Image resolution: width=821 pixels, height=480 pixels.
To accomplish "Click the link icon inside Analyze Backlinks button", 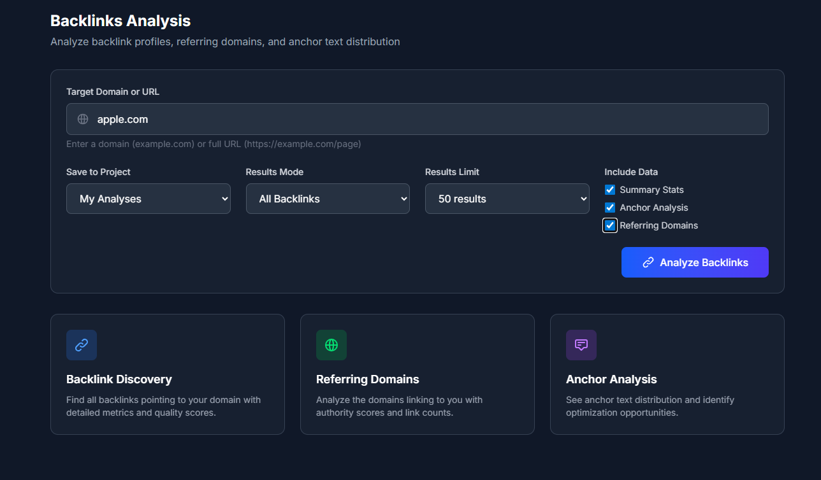I will 648,262.
